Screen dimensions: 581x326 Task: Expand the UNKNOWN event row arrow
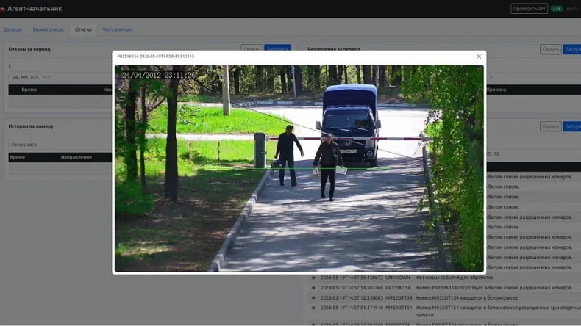313,278
